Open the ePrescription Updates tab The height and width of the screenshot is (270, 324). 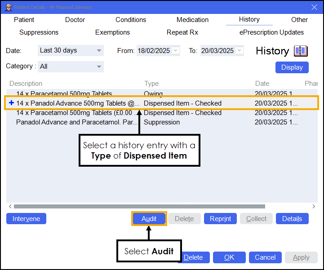[x=271, y=32]
